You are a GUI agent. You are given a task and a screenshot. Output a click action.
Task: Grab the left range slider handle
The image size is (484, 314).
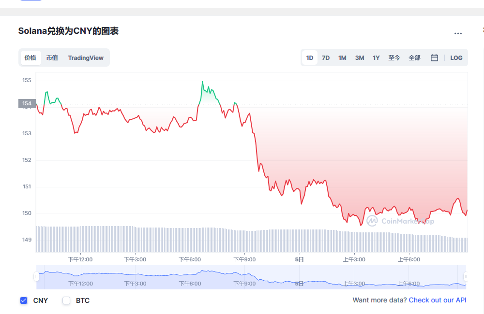(x=36, y=277)
